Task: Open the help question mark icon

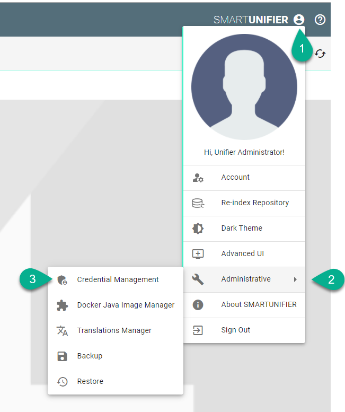Action: click(x=320, y=20)
